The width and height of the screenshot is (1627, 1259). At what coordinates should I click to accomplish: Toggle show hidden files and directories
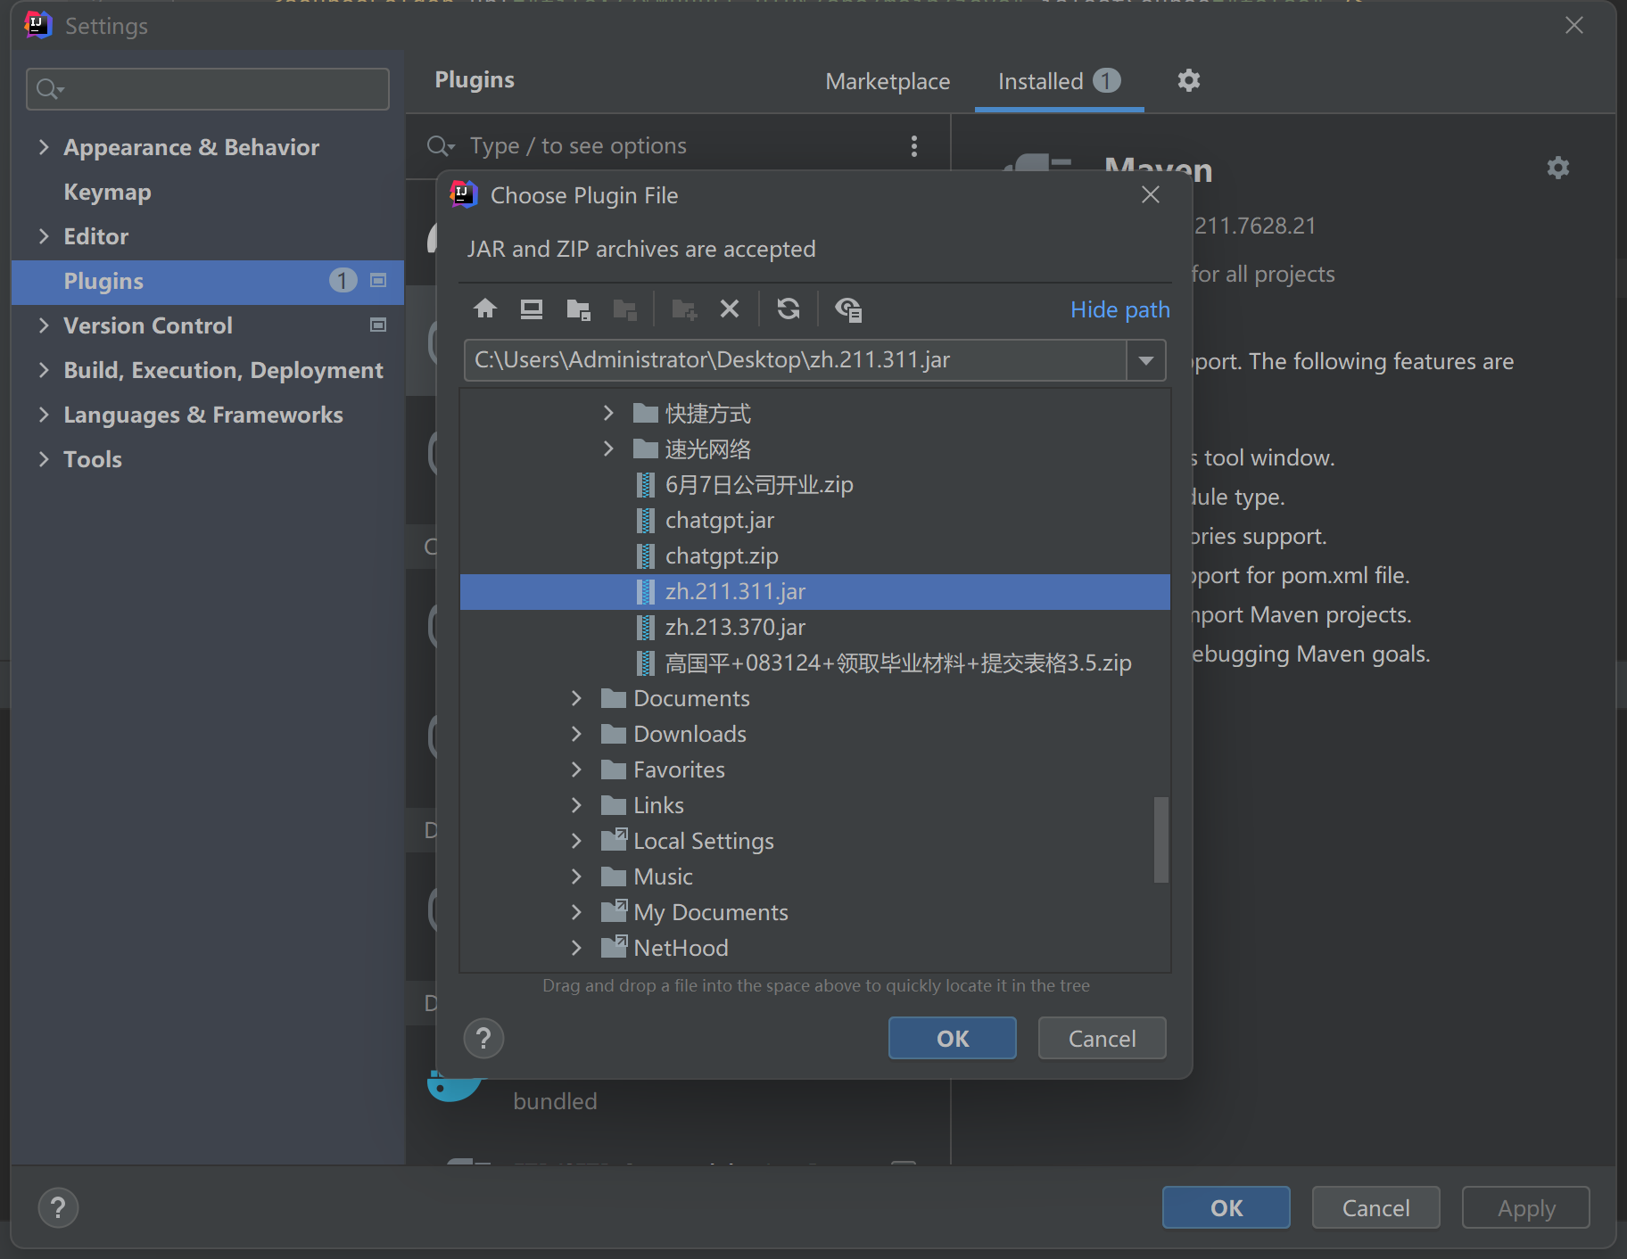tap(847, 309)
